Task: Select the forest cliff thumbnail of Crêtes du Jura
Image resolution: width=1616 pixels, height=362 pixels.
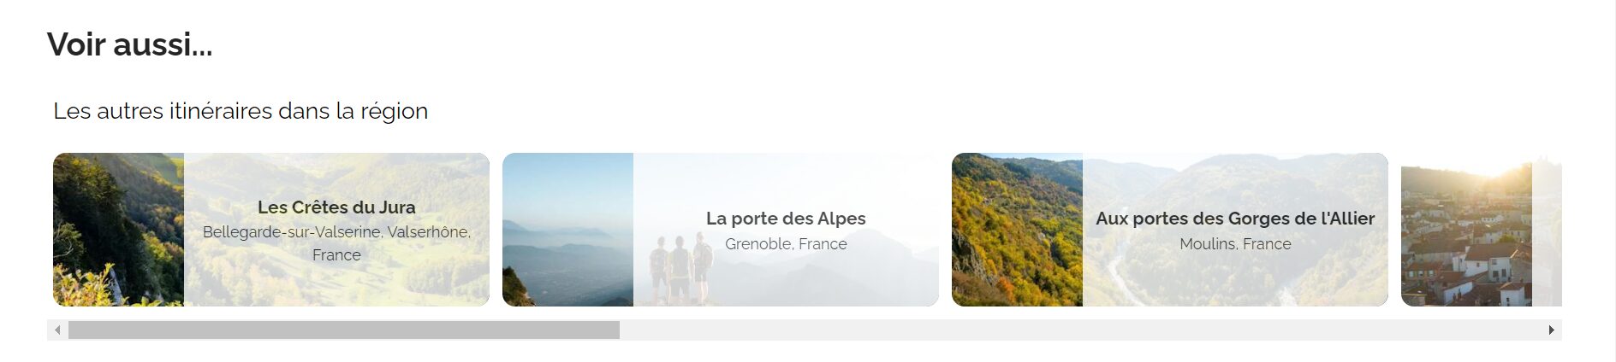Action: 118,230
